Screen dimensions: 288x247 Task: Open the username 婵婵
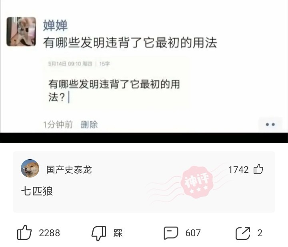pyautogui.click(x=55, y=25)
